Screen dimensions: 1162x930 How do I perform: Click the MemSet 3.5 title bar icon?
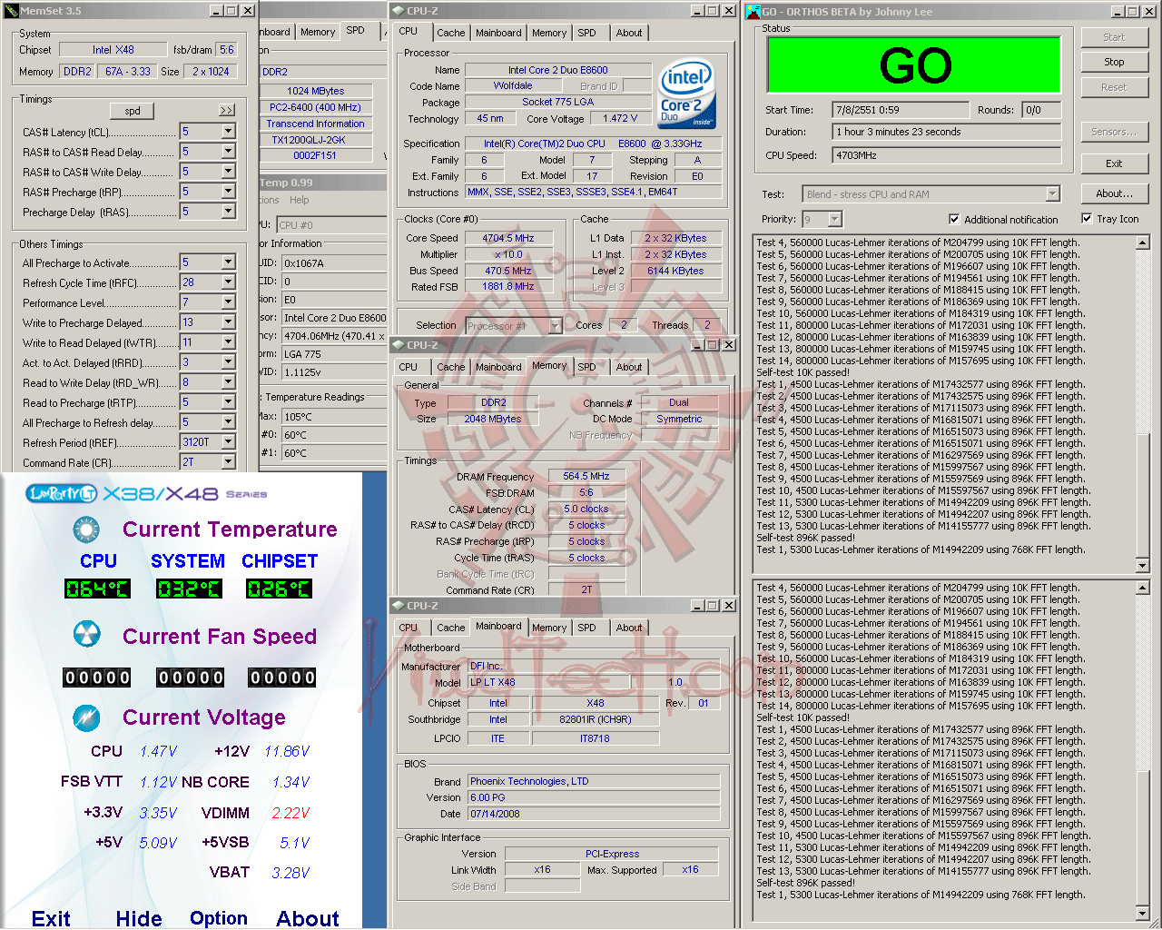[x=11, y=11]
